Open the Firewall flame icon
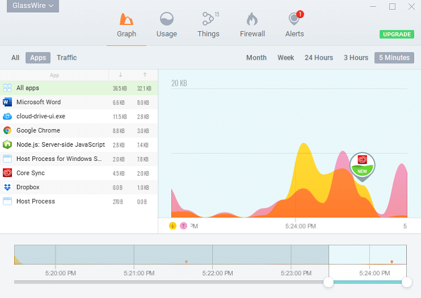 coord(252,19)
